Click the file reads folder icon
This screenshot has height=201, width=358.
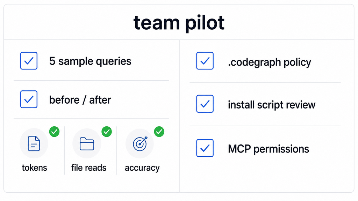pyautogui.click(x=87, y=144)
